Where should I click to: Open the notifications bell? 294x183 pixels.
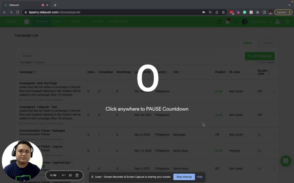point(228,22)
